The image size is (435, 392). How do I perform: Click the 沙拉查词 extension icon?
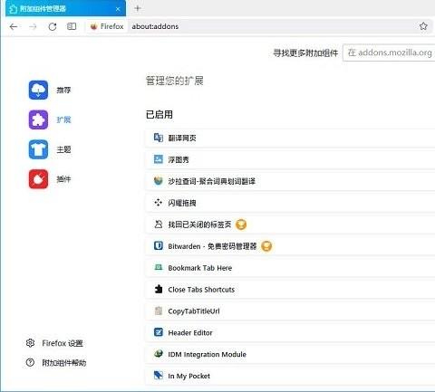159,181
